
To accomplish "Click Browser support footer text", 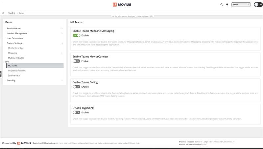I will coord(206,142).
